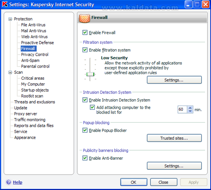This screenshot has width=211, height=190.
Task: Select Rootkit scan item
Action: (32, 96)
